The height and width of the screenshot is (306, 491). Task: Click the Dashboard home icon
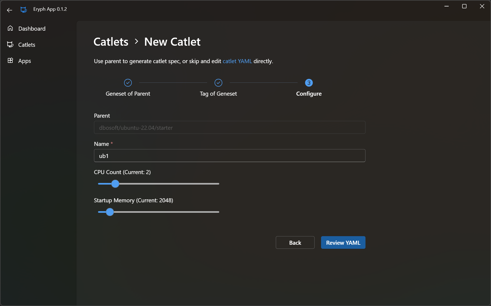pos(10,28)
